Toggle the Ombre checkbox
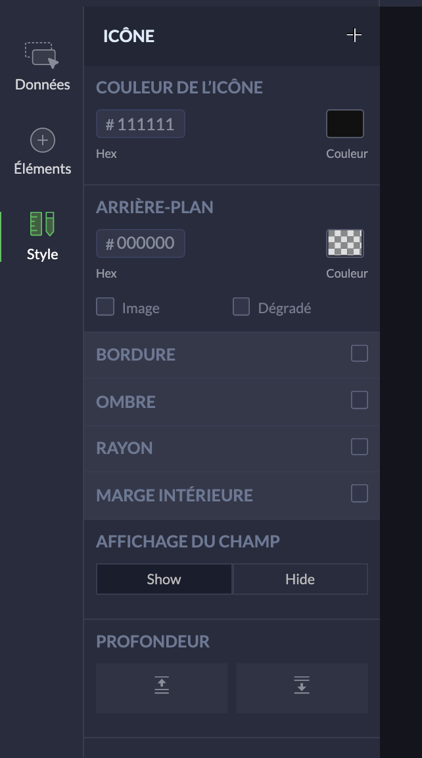 point(359,400)
